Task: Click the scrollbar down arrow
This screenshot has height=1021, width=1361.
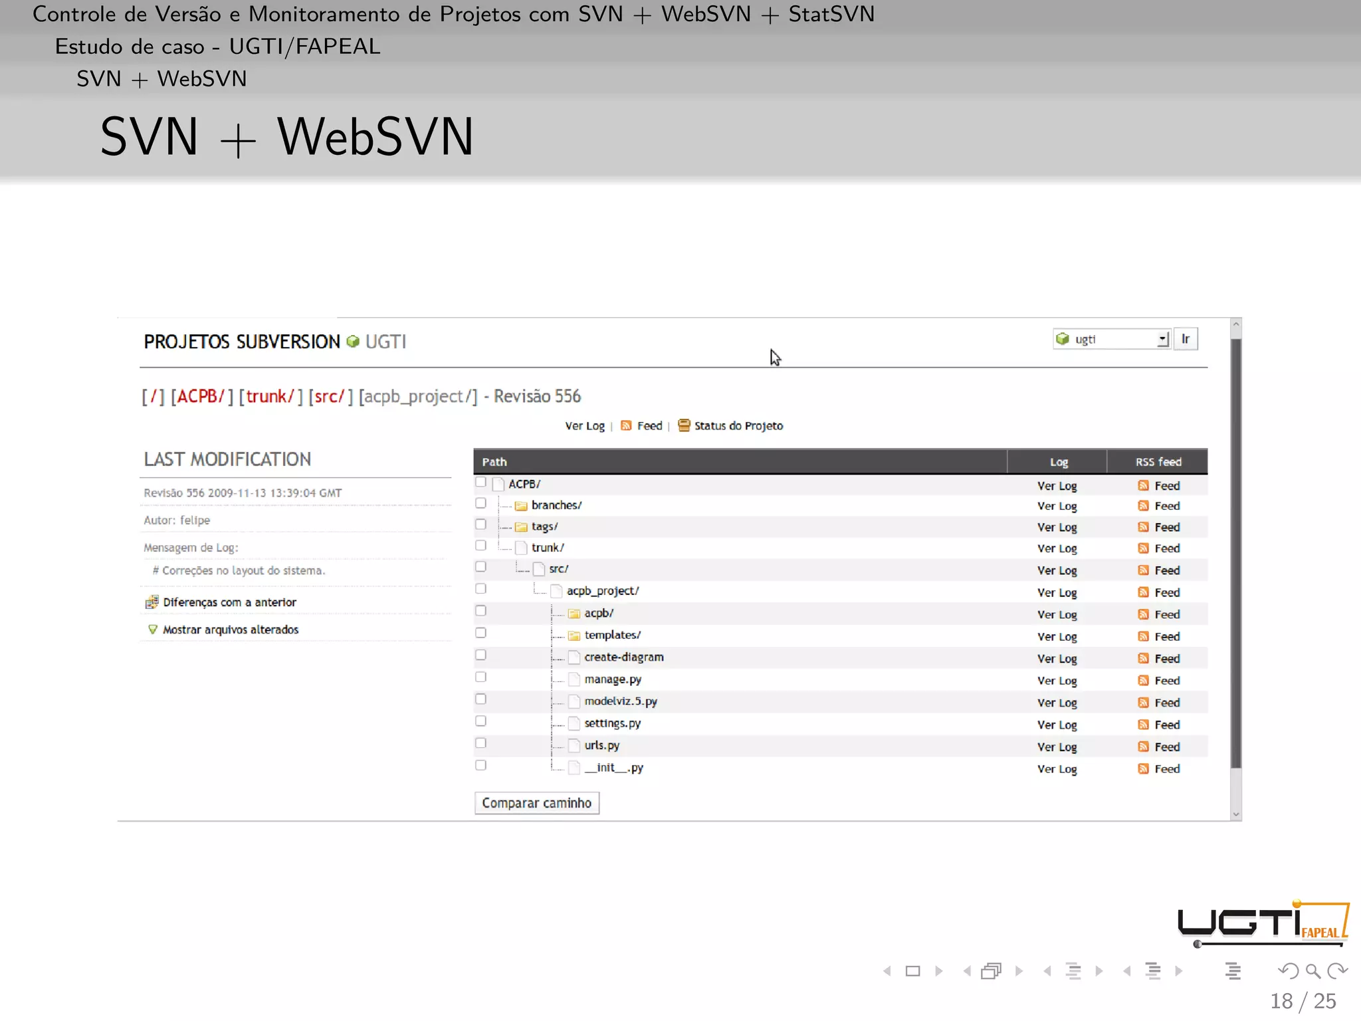Action: [1236, 814]
